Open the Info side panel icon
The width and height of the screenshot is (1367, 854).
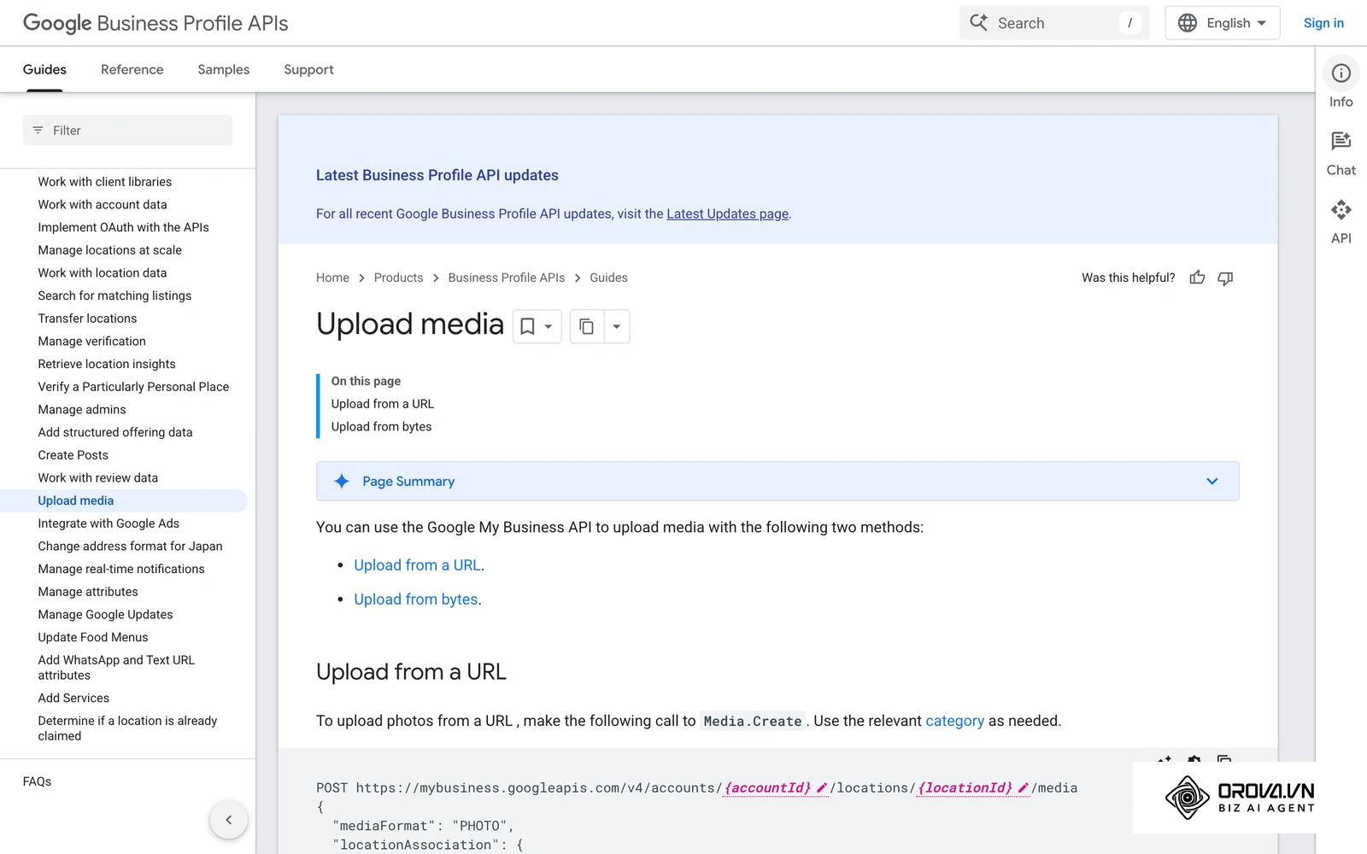[x=1341, y=73]
